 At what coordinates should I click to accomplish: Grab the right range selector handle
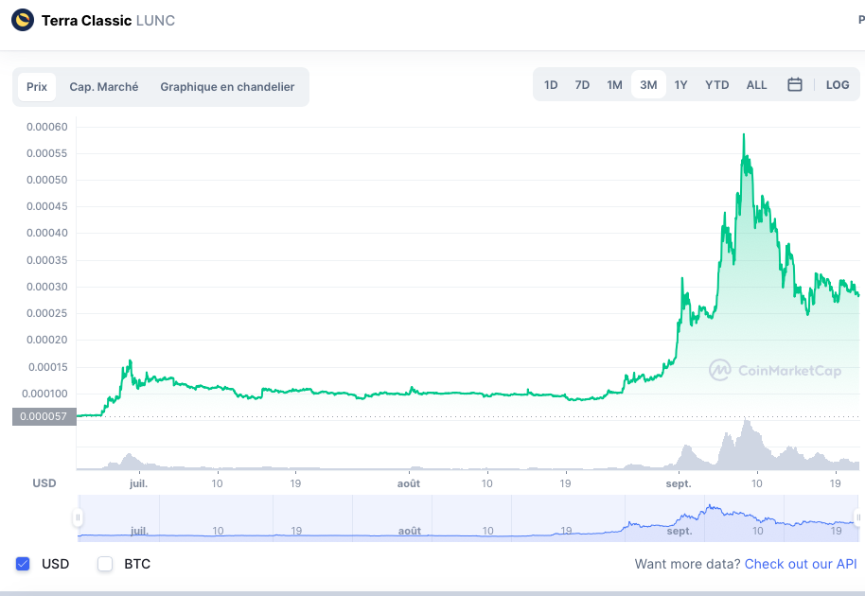point(858,517)
